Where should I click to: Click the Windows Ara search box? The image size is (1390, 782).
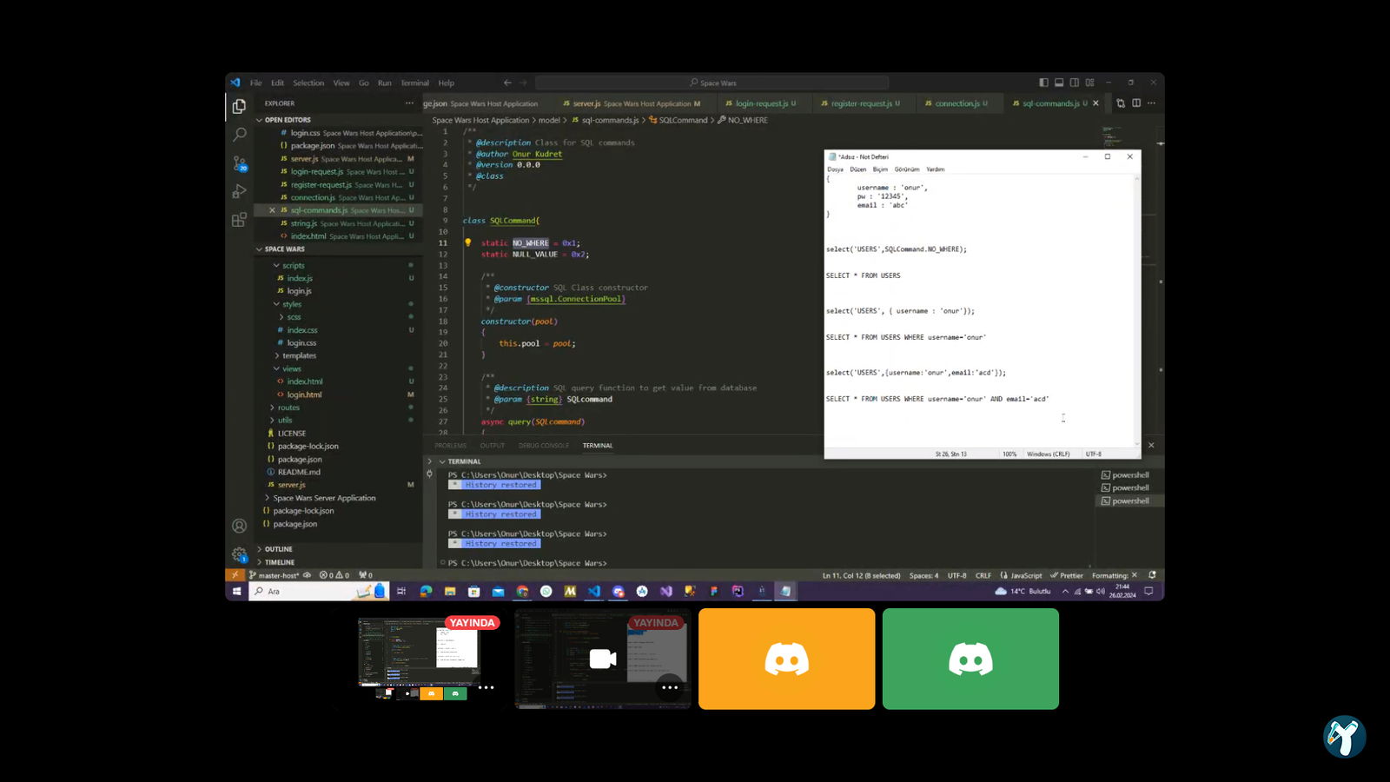(x=319, y=591)
